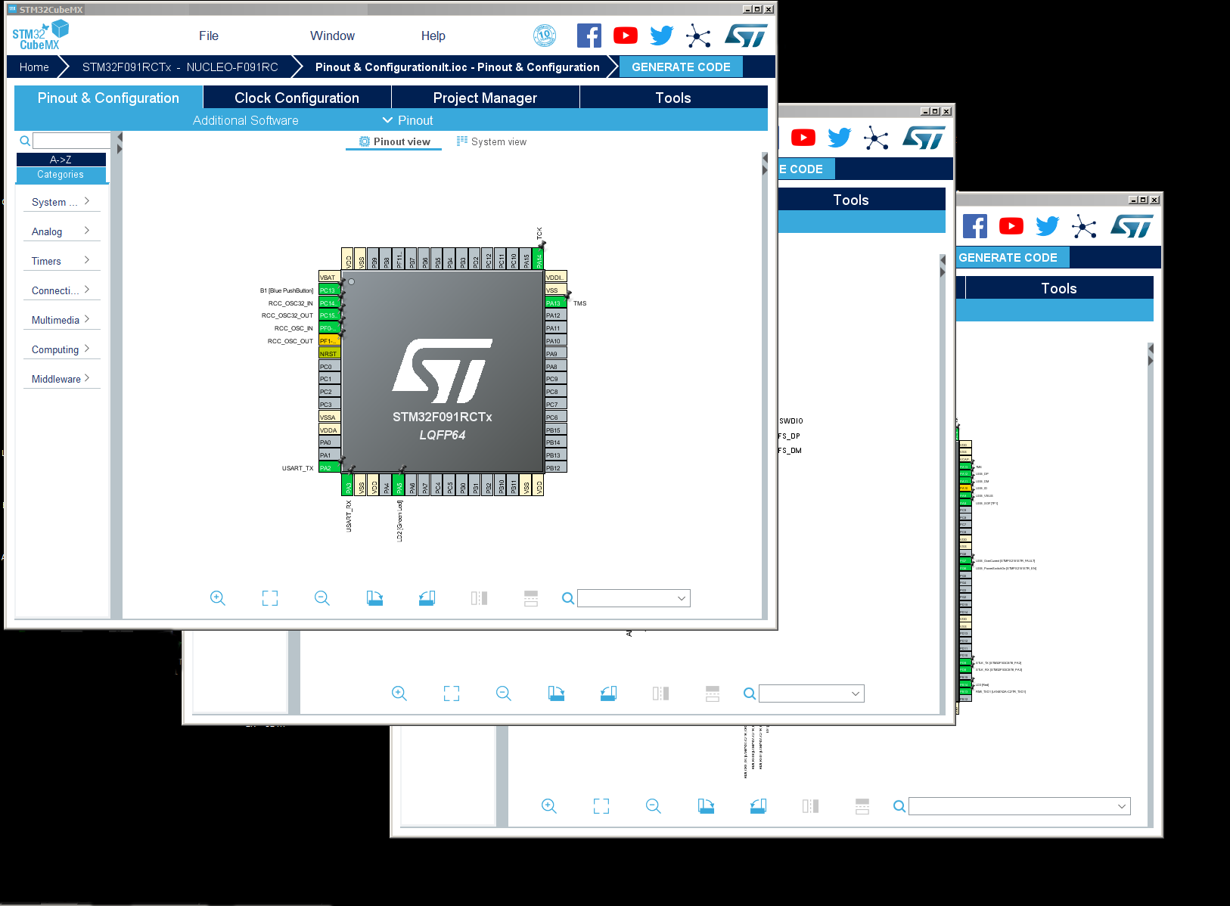Open the Help menu
Viewport: 1230px width, 906px height.
pyautogui.click(x=433, y=36)
